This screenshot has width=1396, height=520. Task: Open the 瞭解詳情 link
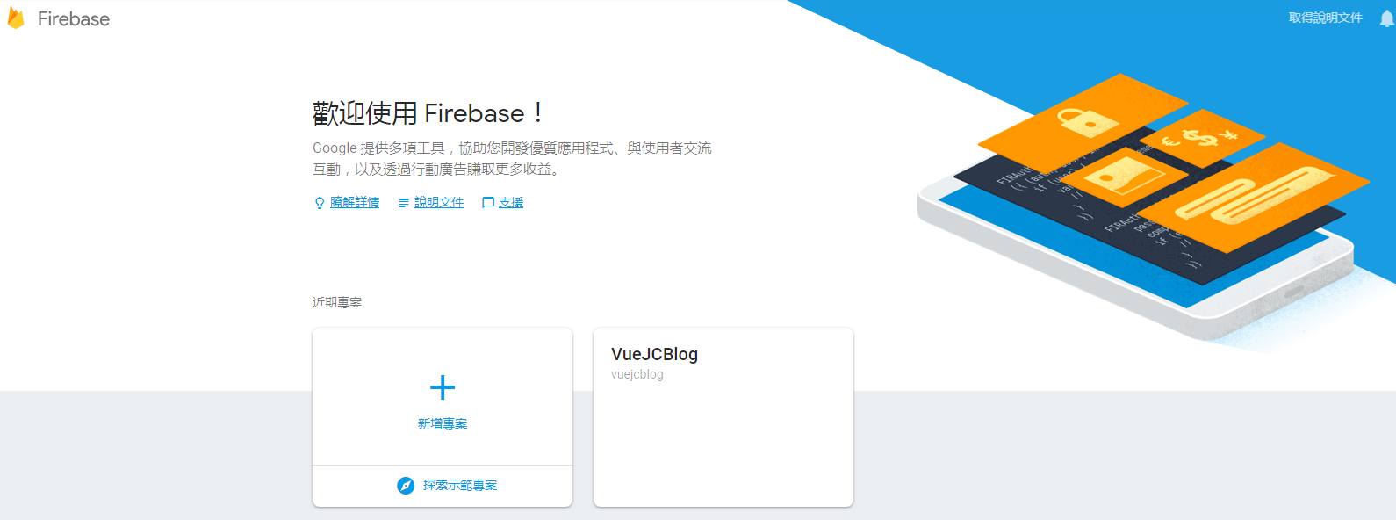coord(355,203)
